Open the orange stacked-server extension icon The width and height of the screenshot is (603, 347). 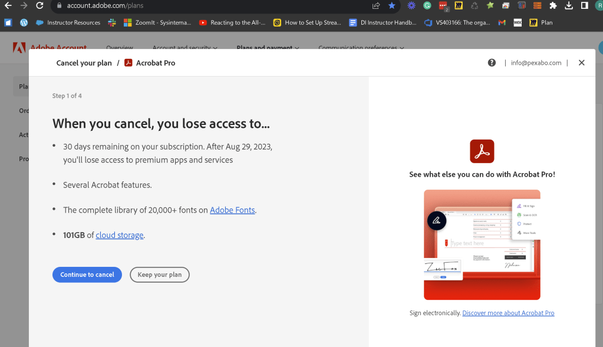point(537,5)
